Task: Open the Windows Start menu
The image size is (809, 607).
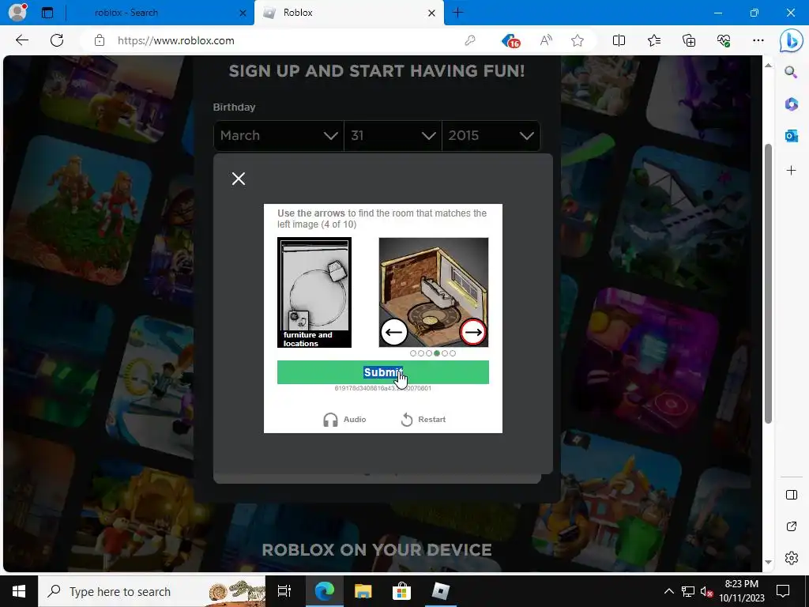Action: point(19,591)
